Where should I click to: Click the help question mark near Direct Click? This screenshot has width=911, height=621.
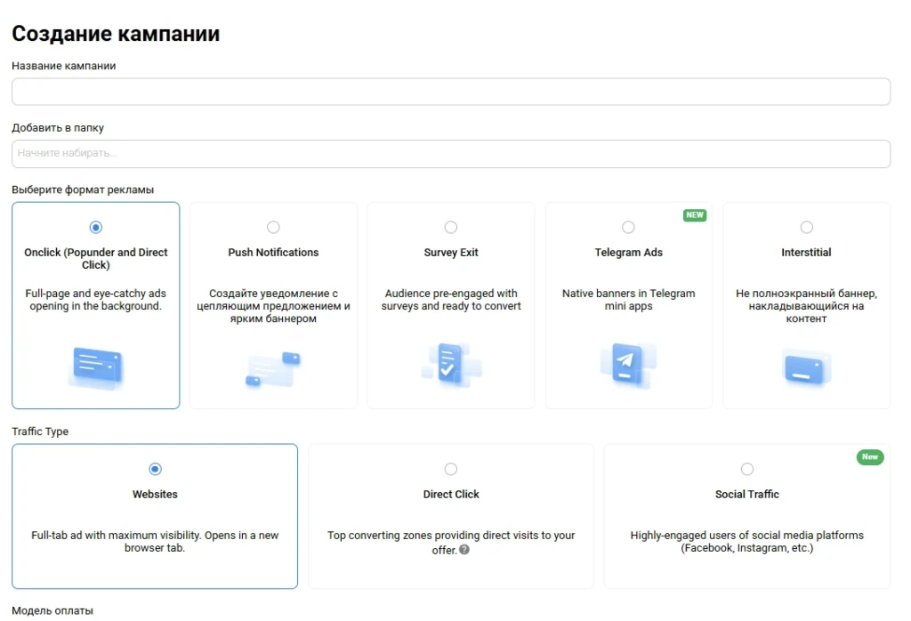pos(464,550)
